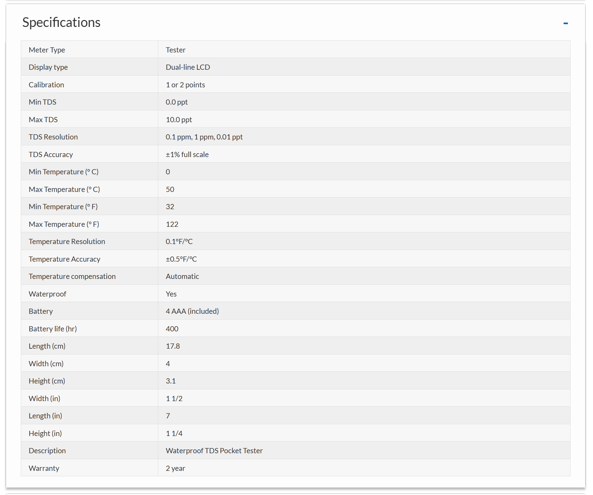
Task: Select the Waterproof TDS Pocket Tester description
Action: click(214, 450)
